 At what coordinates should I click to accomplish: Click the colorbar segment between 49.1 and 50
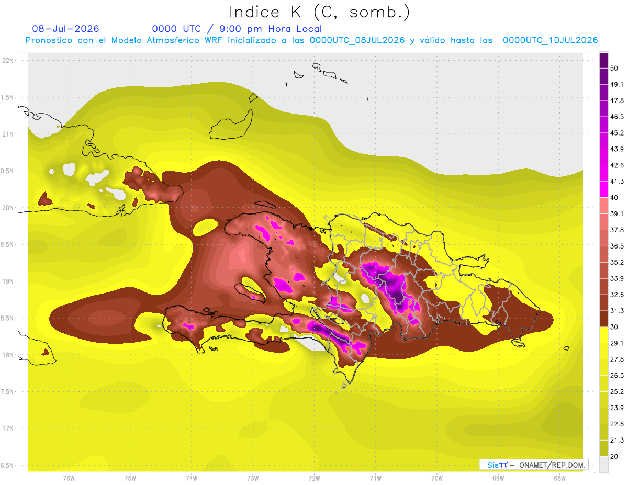click(603, 76)
